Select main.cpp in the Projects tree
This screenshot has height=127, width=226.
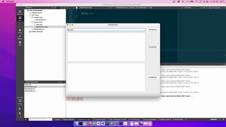[x=39, y=25]
